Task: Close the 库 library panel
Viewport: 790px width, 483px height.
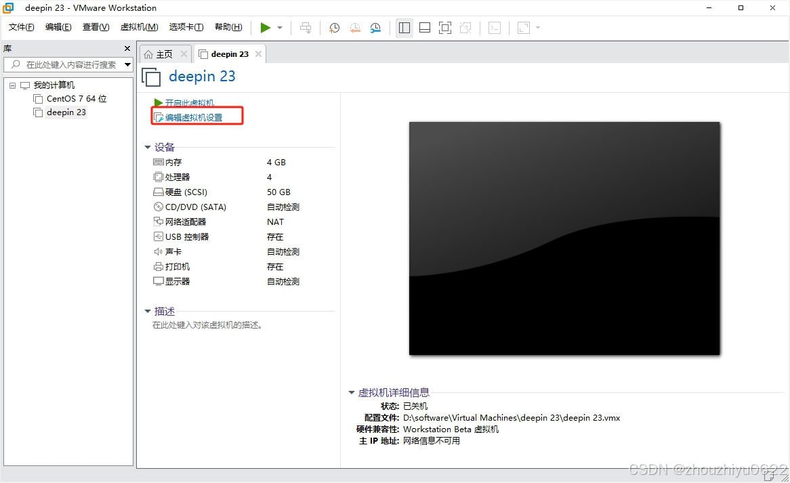Action: (127, 48)
